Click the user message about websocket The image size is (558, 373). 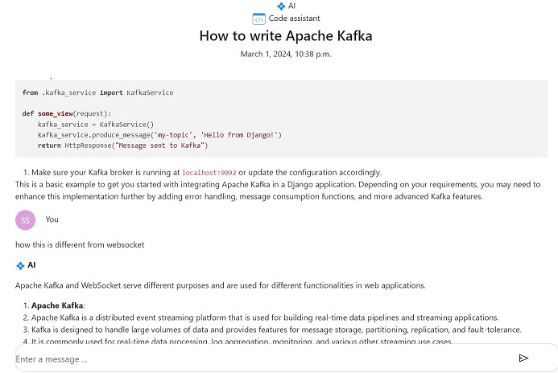click(80, 244)
